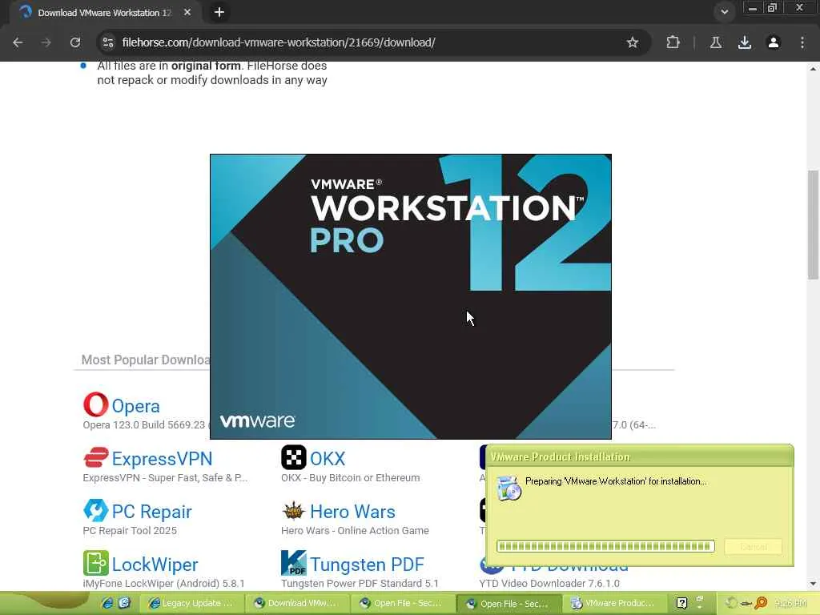Click the magnifier tray icon near clock
Viewport: 820px width, 615px height.
point(761,604)
